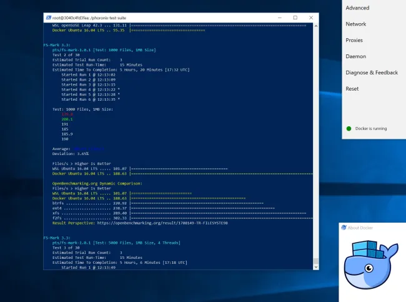
Task: Click the Docker icon in About Docker title
Action: pos(344,228)
